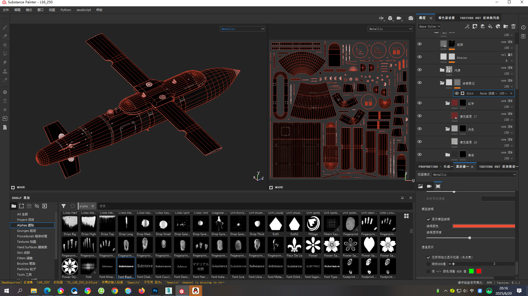
Task: Expand the 污渍 folder
Action: 442,70
